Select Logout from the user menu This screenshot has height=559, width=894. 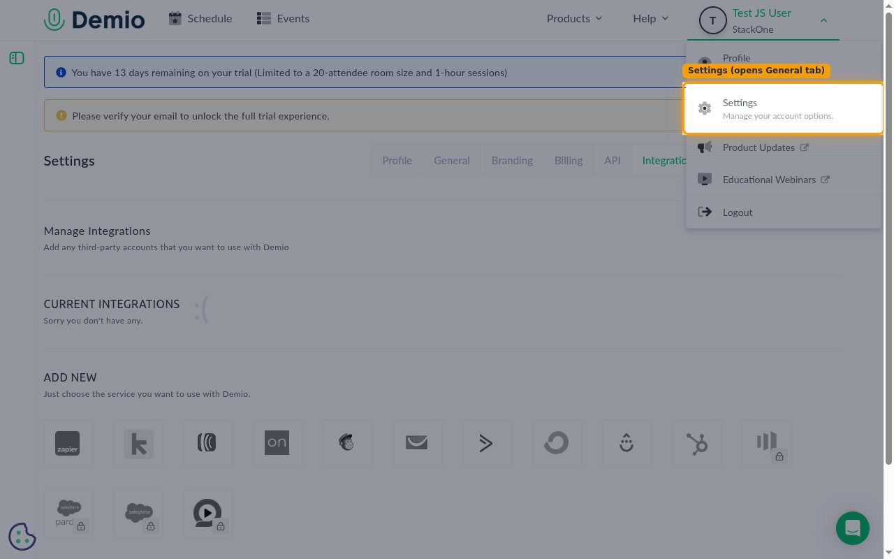pos(784,212)
